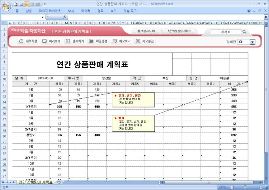Screen dimensions: 269x190
Task: Click the 90% zoom level indicator
Action: point(223,187)
